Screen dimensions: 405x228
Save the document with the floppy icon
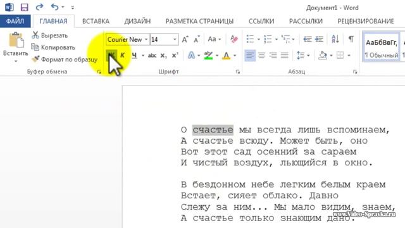[24, 7]
